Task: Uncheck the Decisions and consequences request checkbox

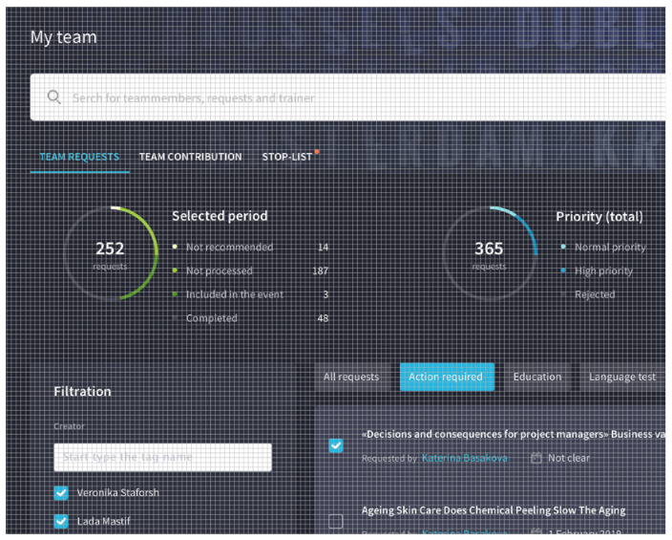Action: tap(336, 445)
